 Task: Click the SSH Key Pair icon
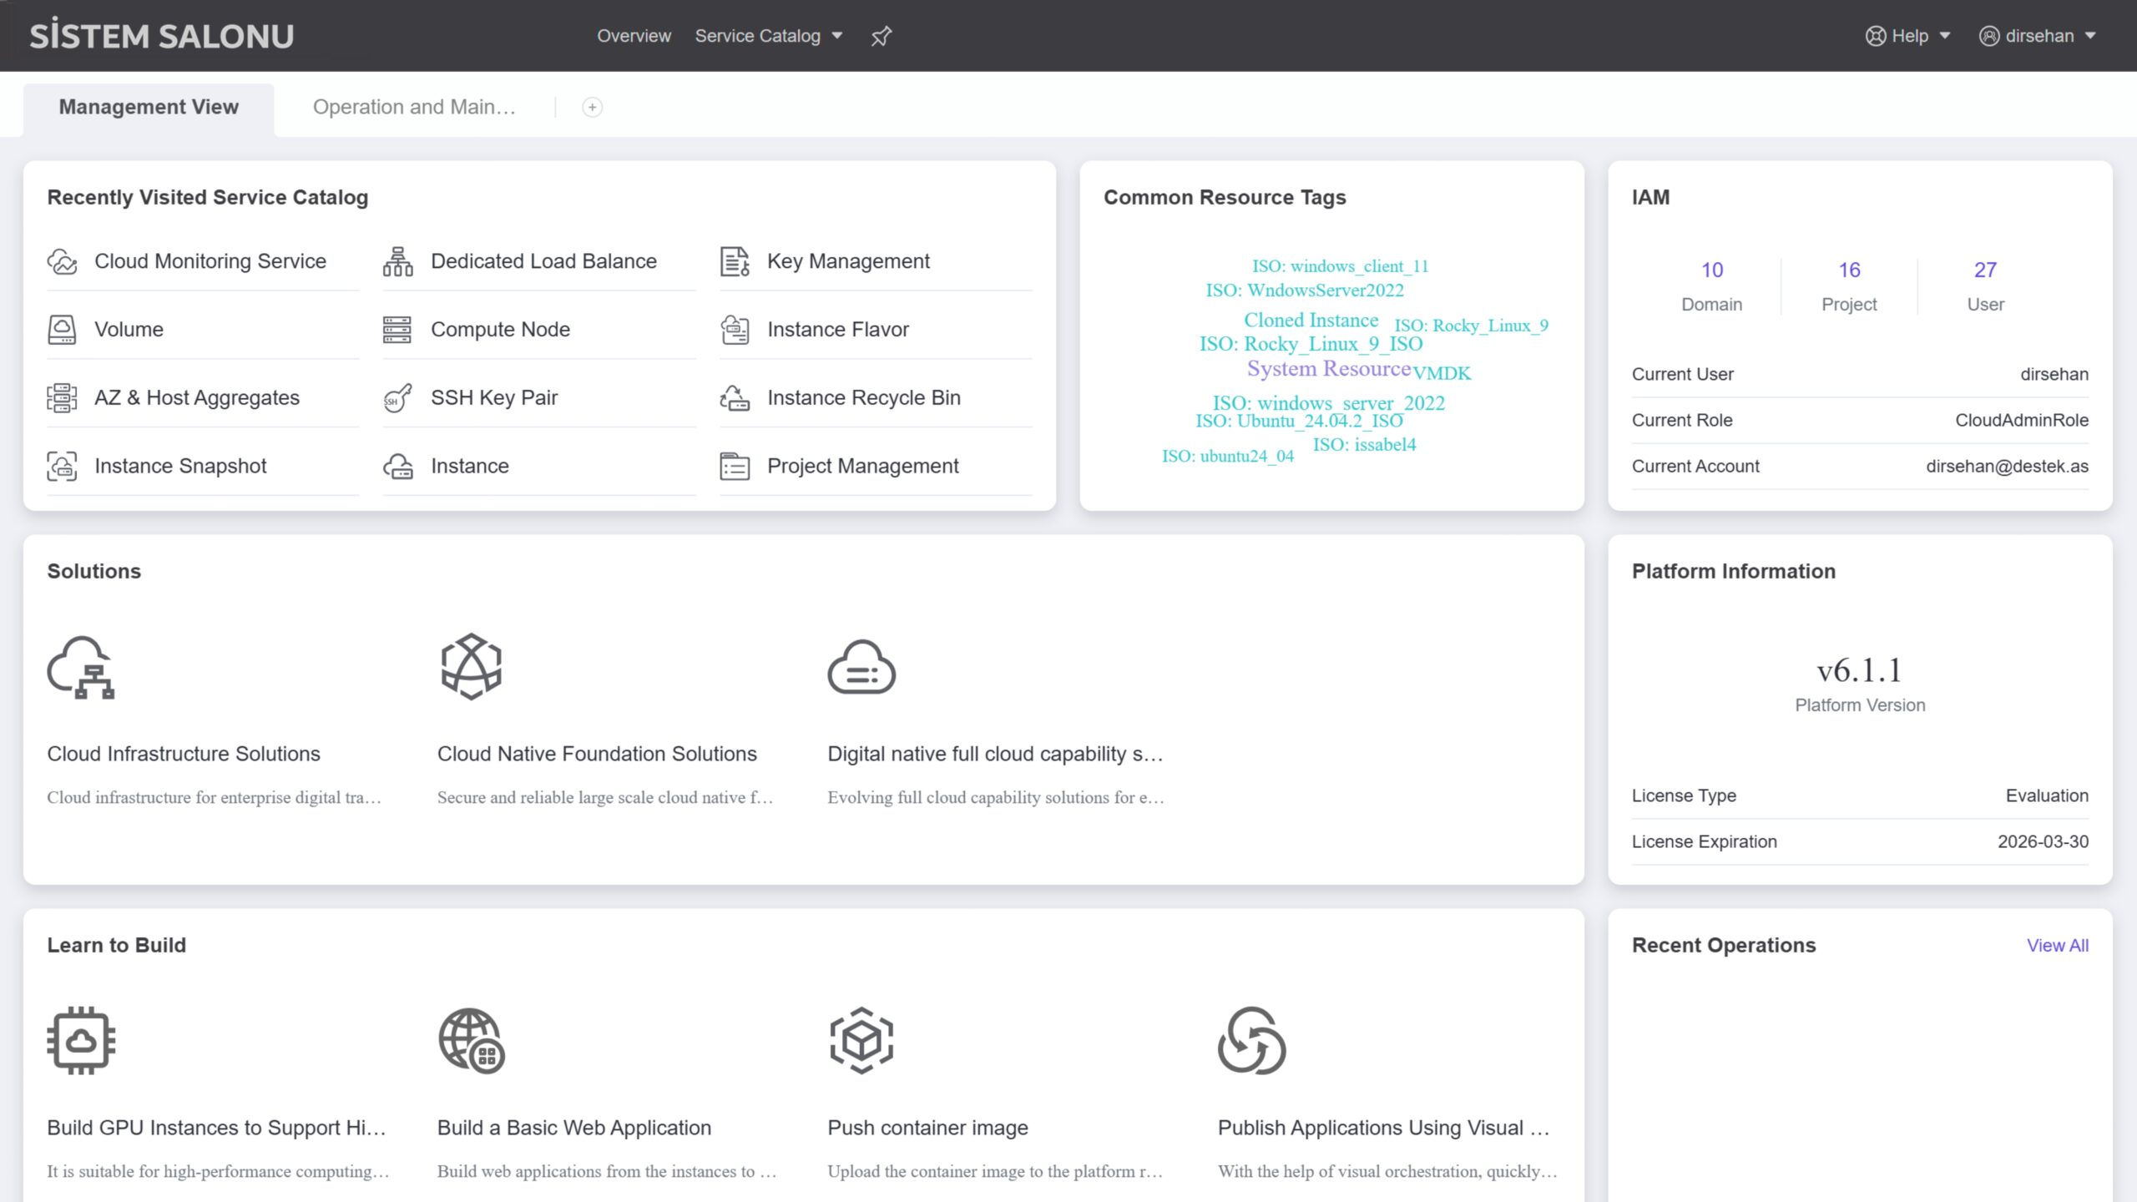click(x=397, y=397)
